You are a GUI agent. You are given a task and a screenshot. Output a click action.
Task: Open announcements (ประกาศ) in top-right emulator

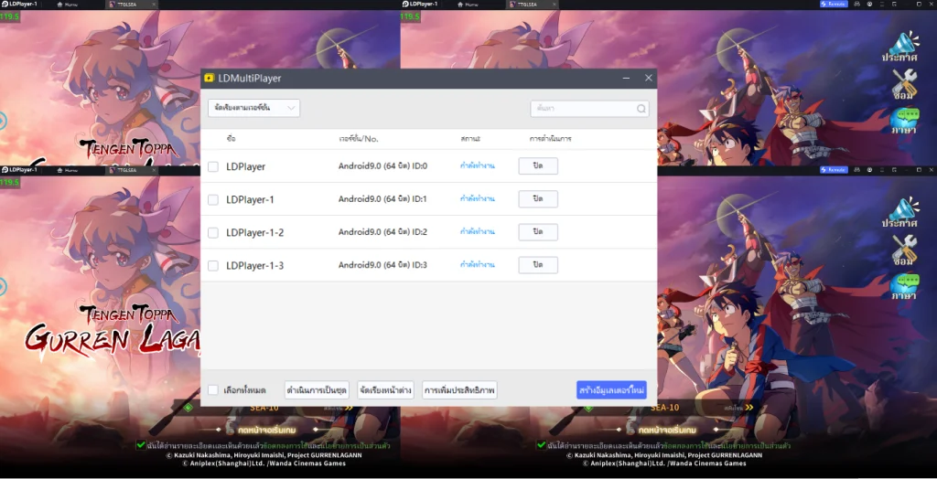pyautogui.click(x=900, y=48)
